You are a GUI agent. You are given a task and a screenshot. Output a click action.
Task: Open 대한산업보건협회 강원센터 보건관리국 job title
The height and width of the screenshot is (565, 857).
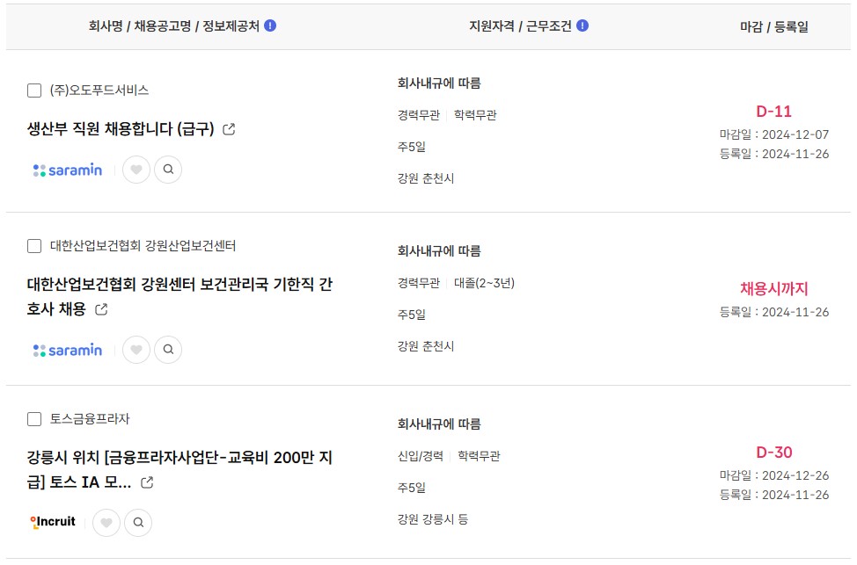point(179,296)
